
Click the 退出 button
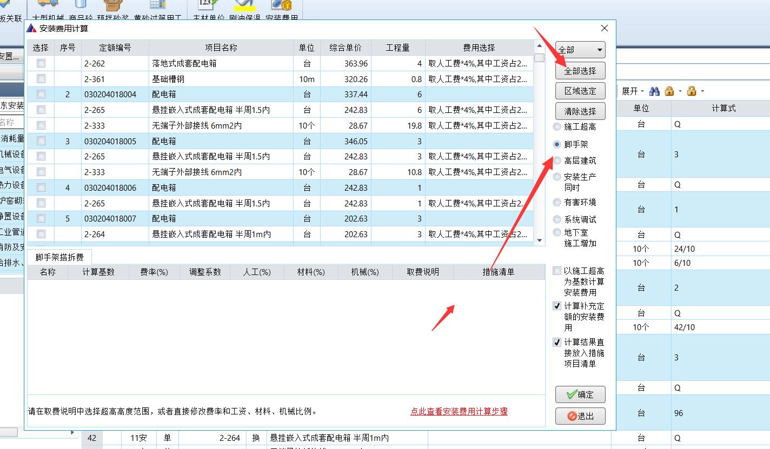pos(580,416)
